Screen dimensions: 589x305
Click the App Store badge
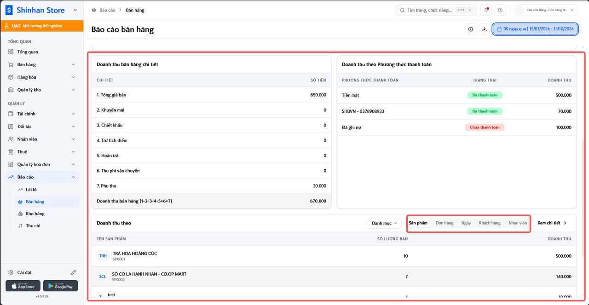(23, 286)
